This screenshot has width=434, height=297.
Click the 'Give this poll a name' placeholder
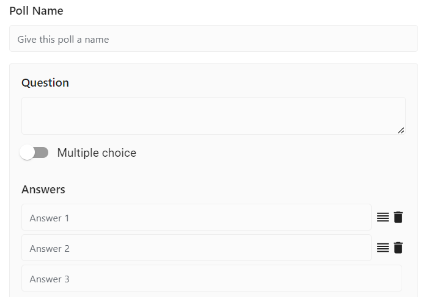[63, 40]
